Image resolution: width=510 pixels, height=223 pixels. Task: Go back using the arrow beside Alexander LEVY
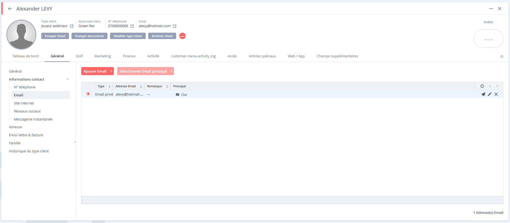(x=10, y=9)
